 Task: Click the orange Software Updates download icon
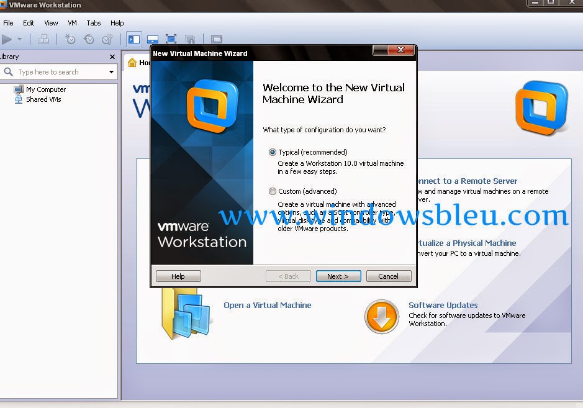pyautogui.click(x=381, y=316)
